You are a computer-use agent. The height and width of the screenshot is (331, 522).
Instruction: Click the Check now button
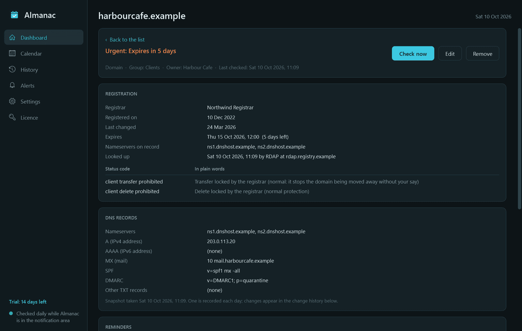(413, 54)
